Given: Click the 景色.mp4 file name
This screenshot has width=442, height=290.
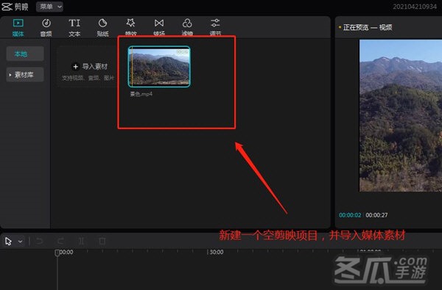Looking at the screenshot, I should pos(141,94).
